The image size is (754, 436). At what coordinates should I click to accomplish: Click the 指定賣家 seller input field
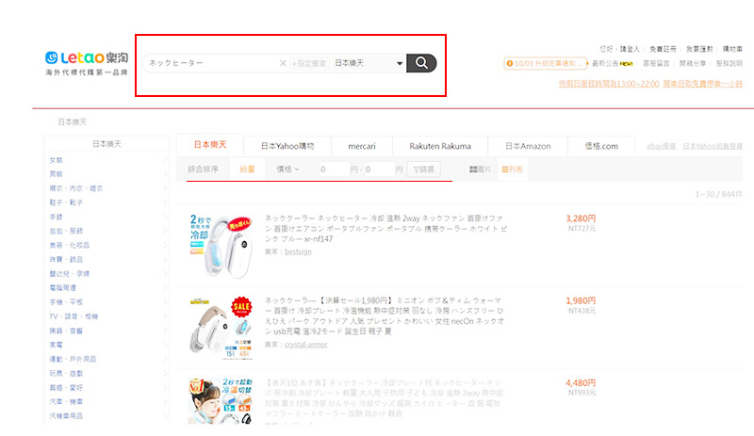click(x=310, y=63)
